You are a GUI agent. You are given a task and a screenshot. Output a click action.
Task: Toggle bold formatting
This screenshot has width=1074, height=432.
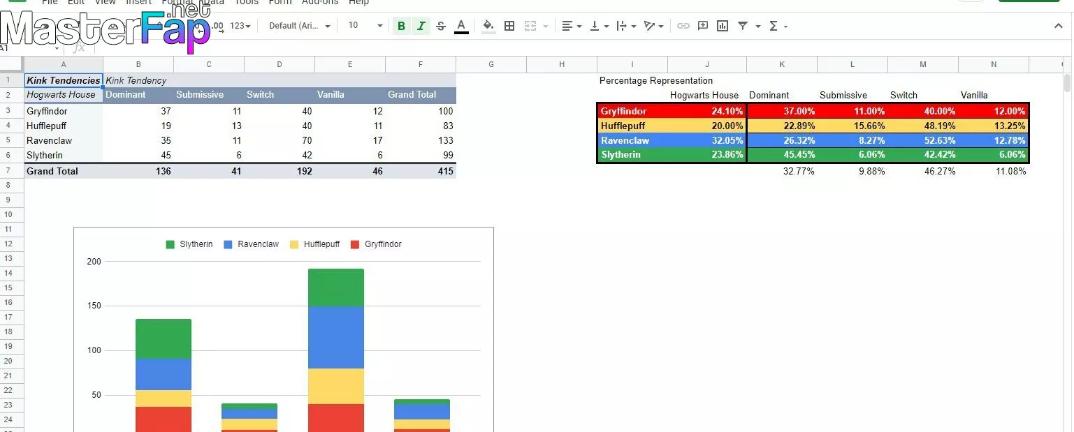click(401, 26)
